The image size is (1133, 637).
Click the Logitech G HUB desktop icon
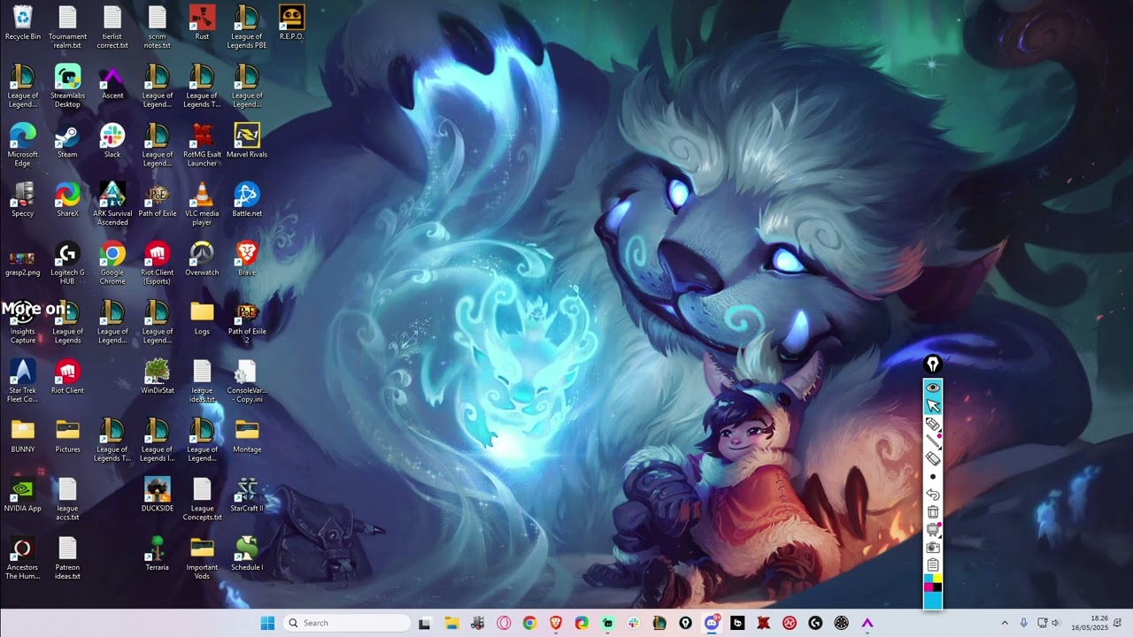(67, 264)
